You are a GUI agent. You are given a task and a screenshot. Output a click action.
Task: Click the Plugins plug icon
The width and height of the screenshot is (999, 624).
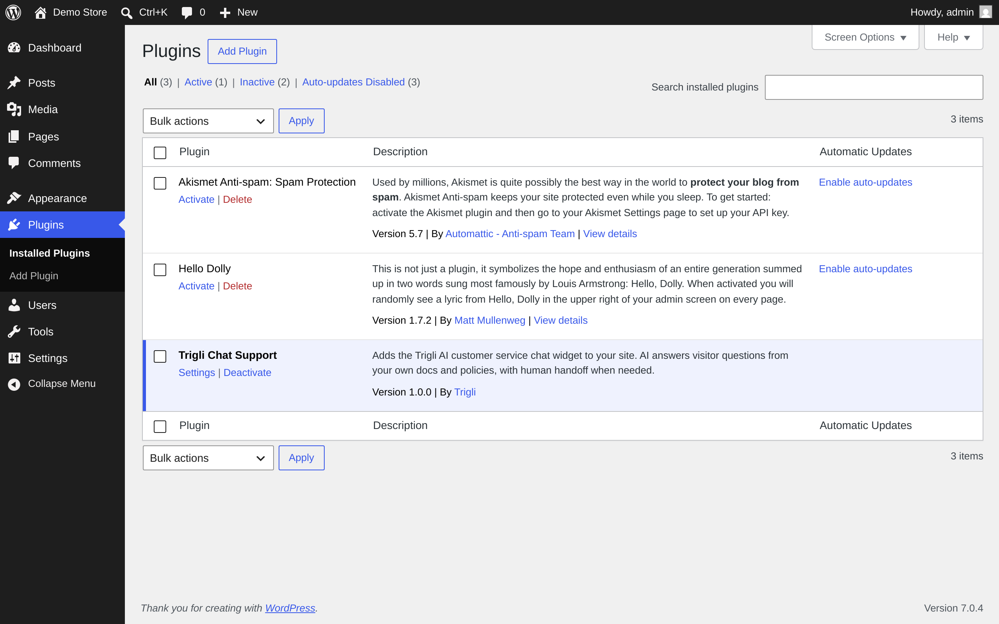pyautogui.click(x=14, y=225)
